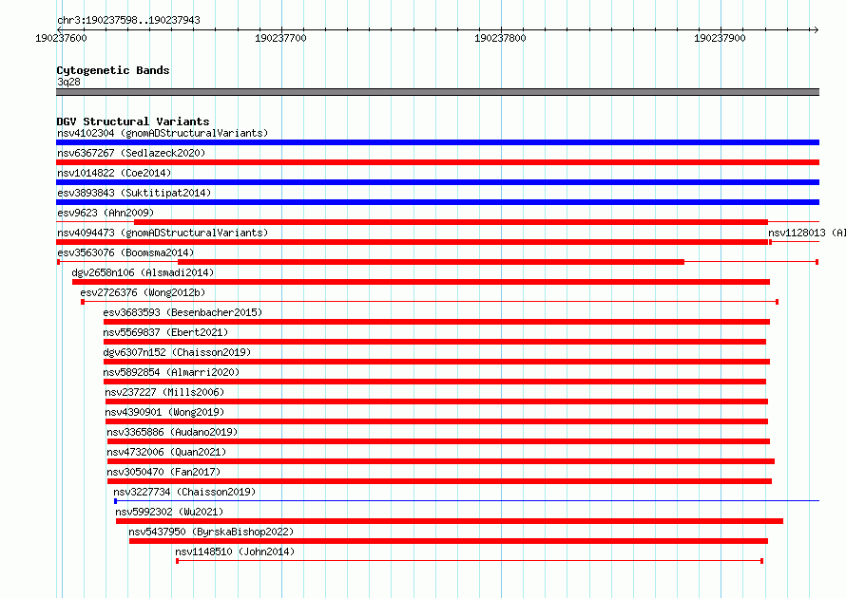Click the red bar under nsv4732006 Quan2021

(441, 461)
